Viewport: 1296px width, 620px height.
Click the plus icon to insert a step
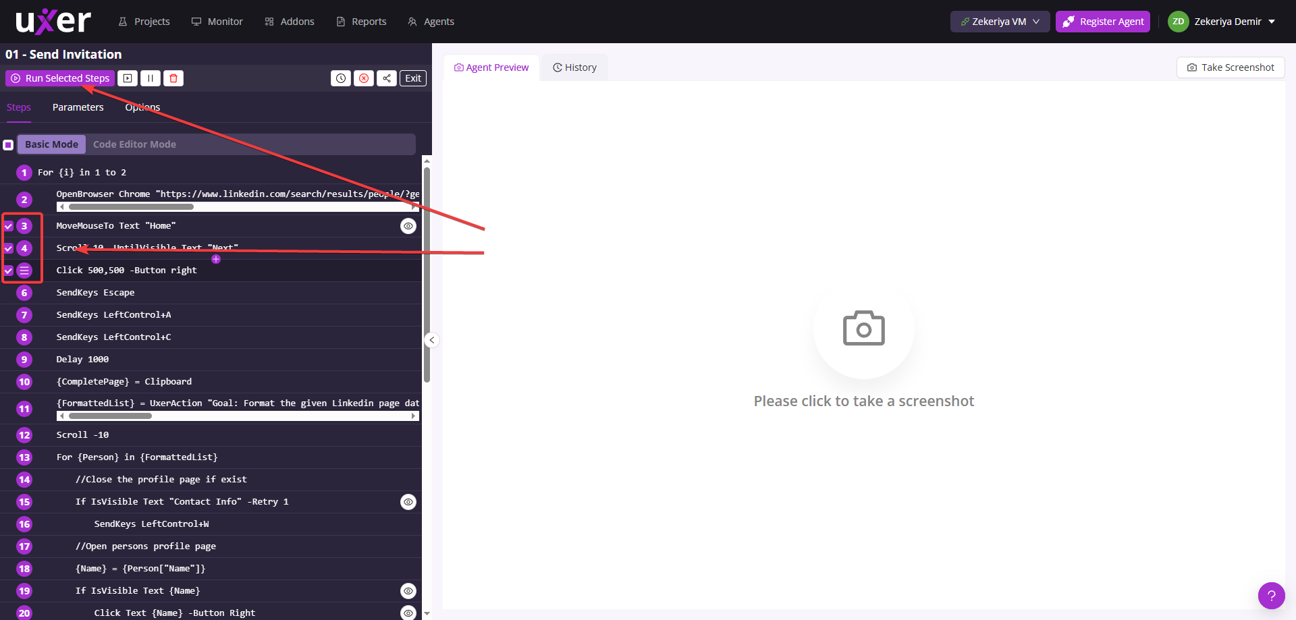pos(216,259)
